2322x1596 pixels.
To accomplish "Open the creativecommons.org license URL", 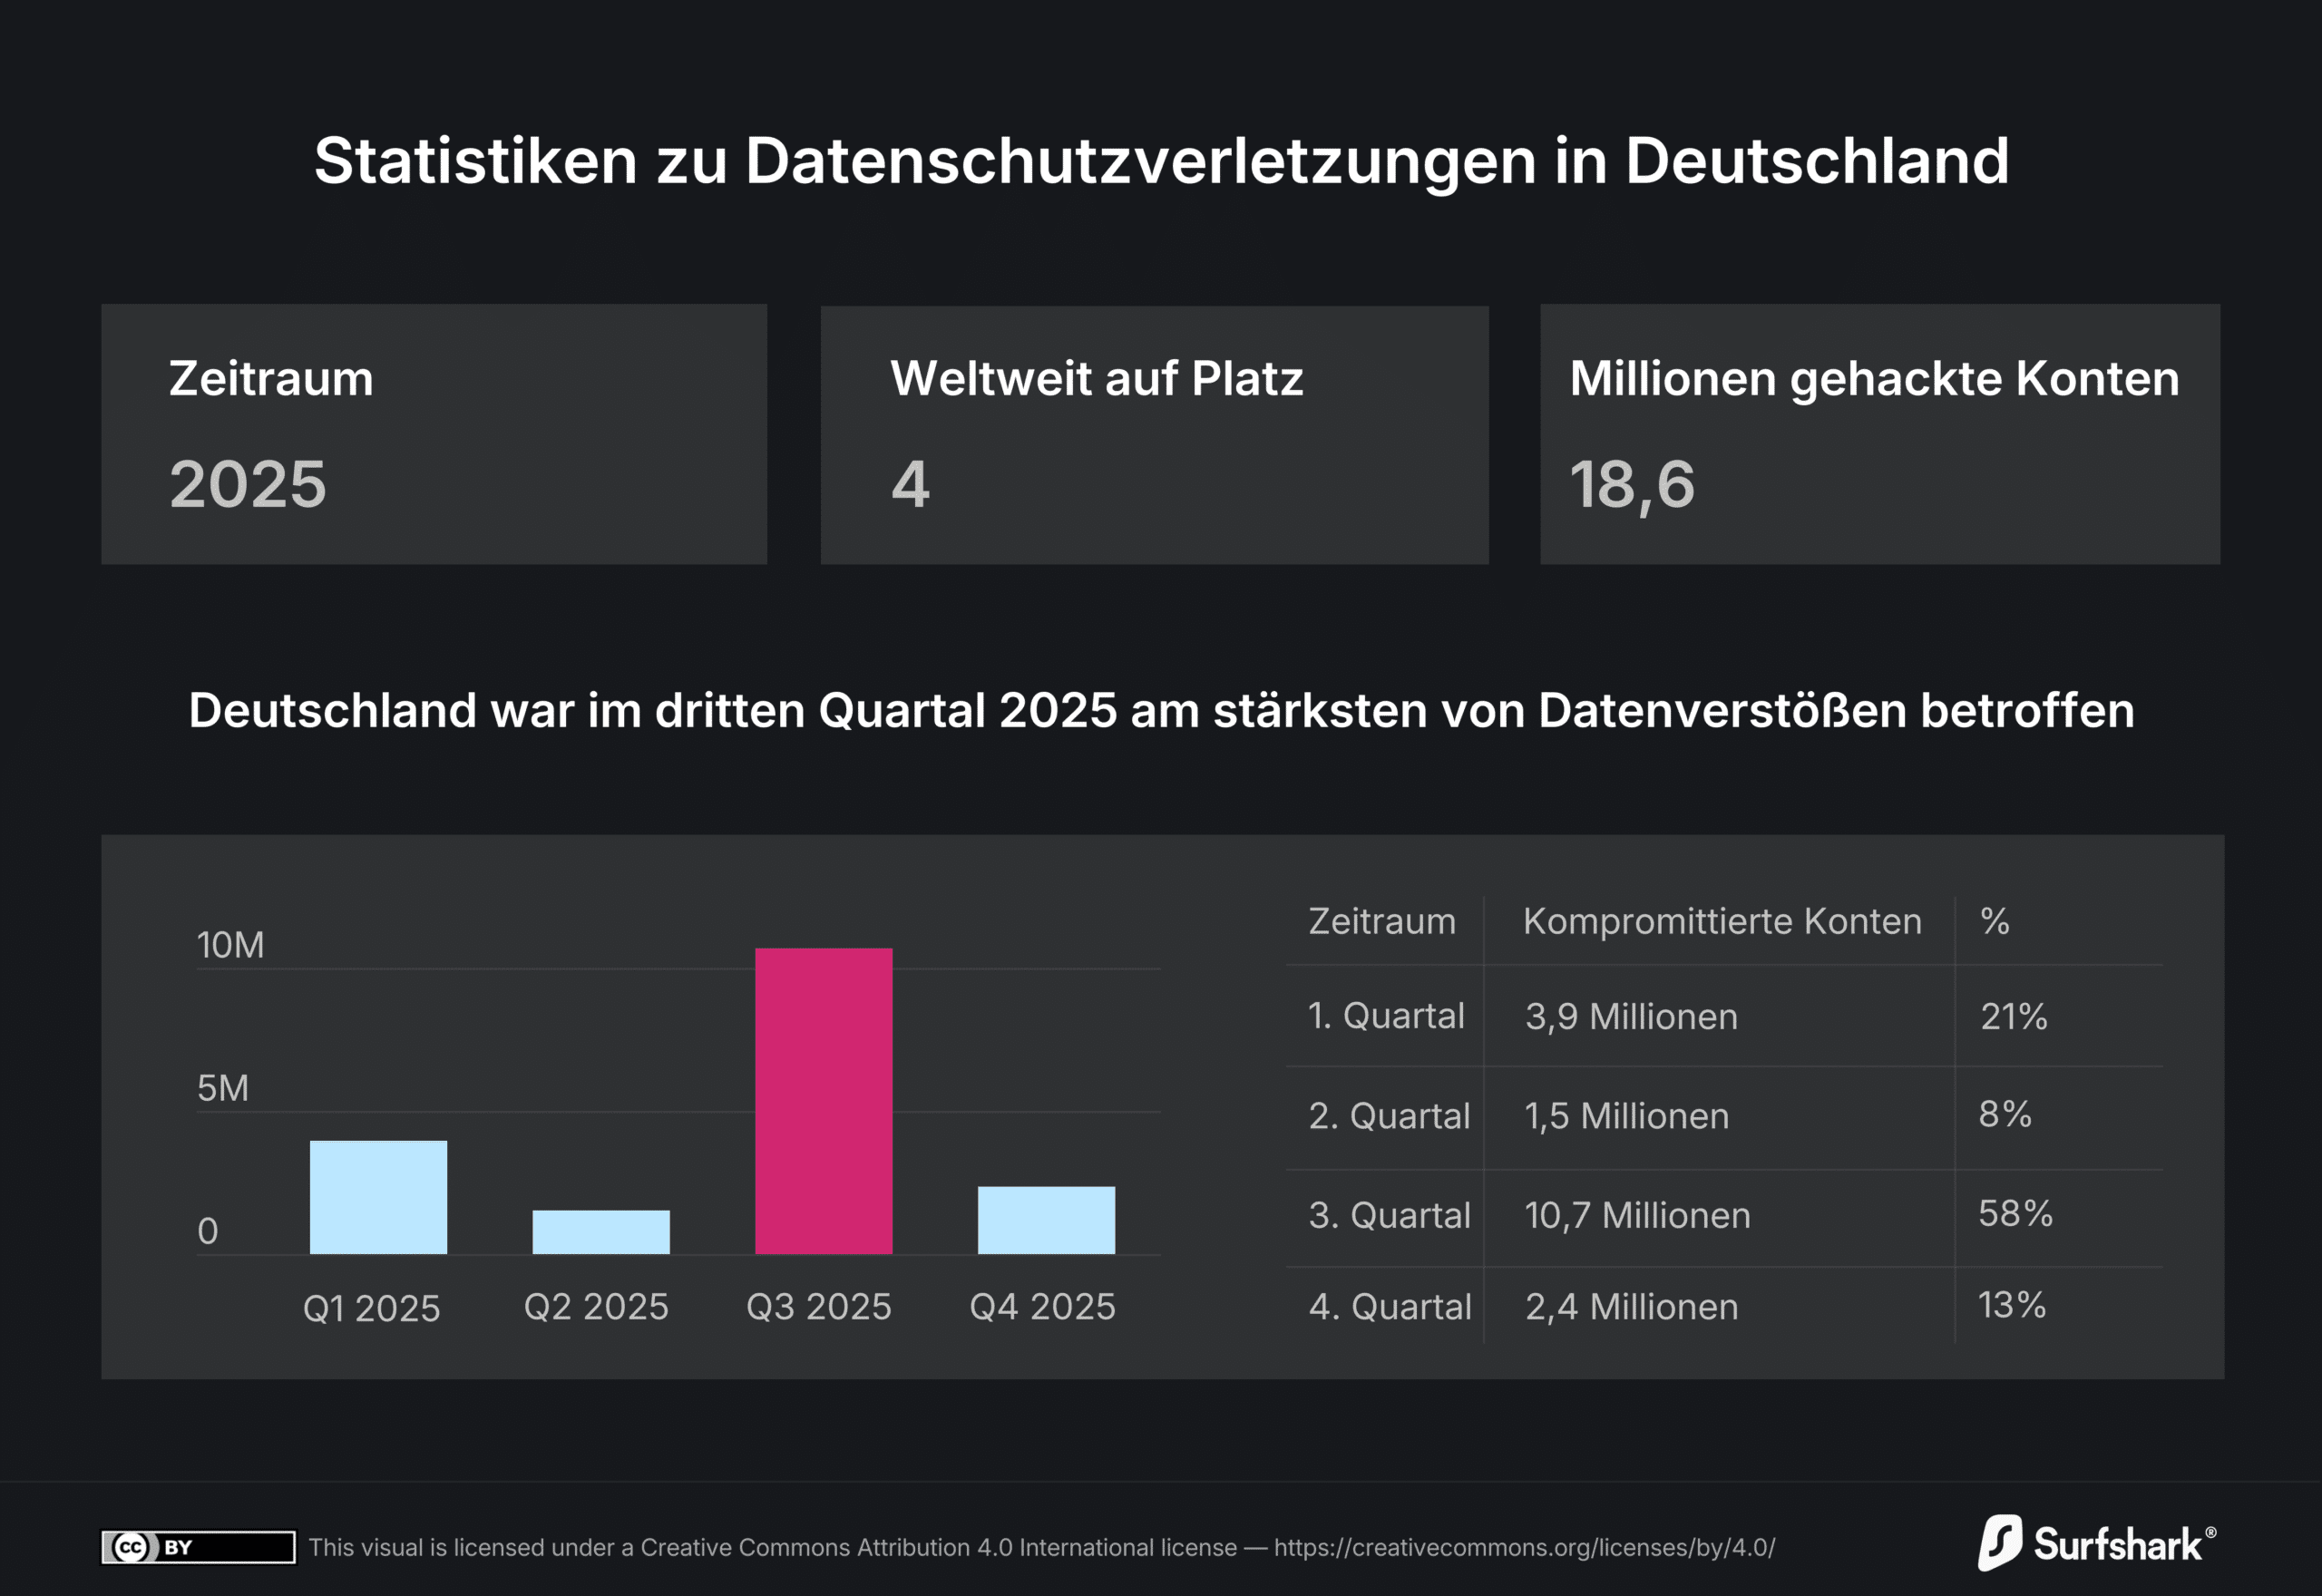I will click(x=1524, y=1548).
